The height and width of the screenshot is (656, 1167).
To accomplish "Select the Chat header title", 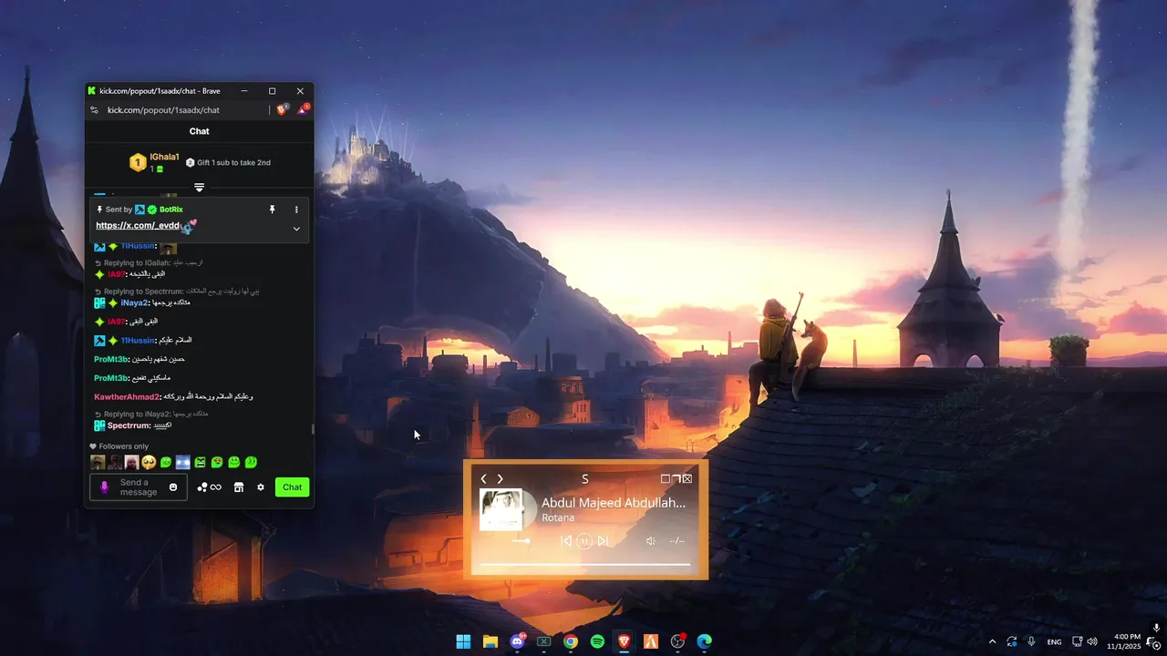I will pos(199,131).
